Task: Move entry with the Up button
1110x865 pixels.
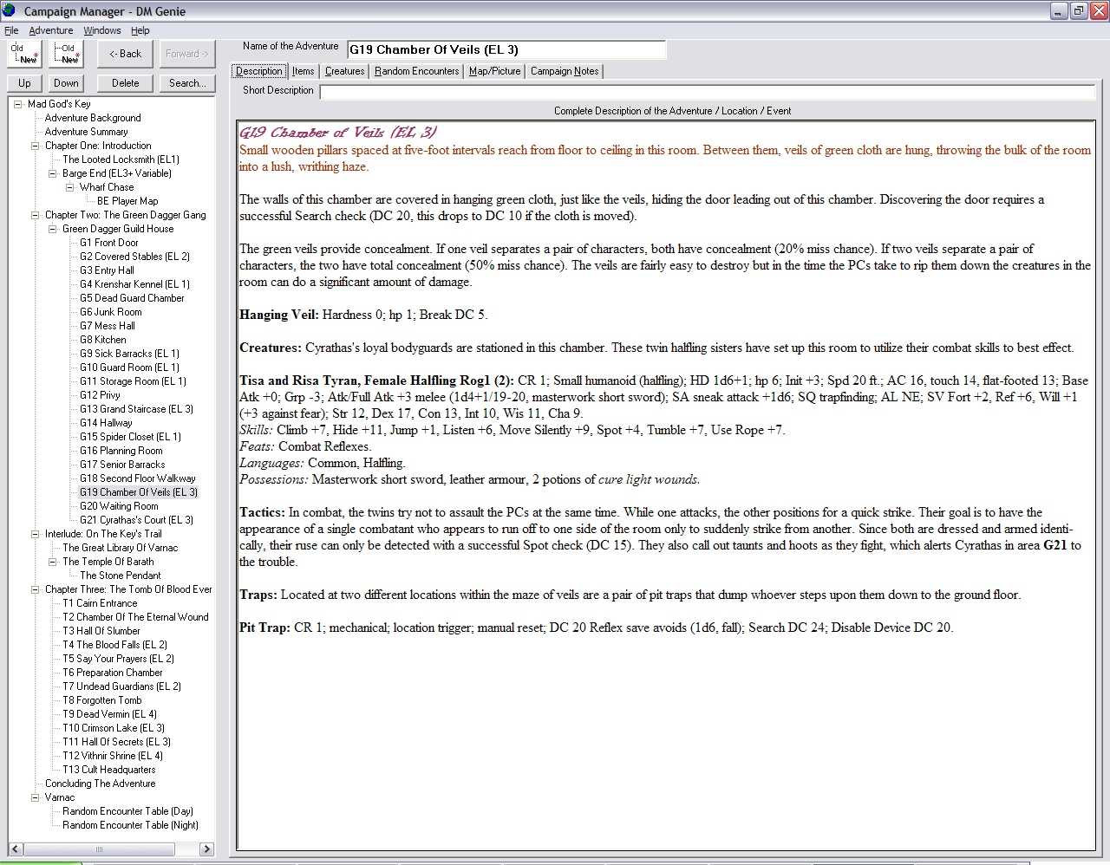Action: pyautogui.click(x=24, y=83)
